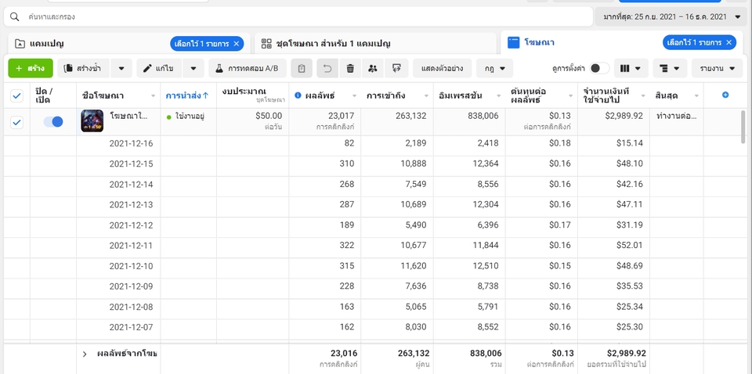Add a column with the blue plus icon
752x374 pixels.
pyautogui.click(x=725, y=95)
